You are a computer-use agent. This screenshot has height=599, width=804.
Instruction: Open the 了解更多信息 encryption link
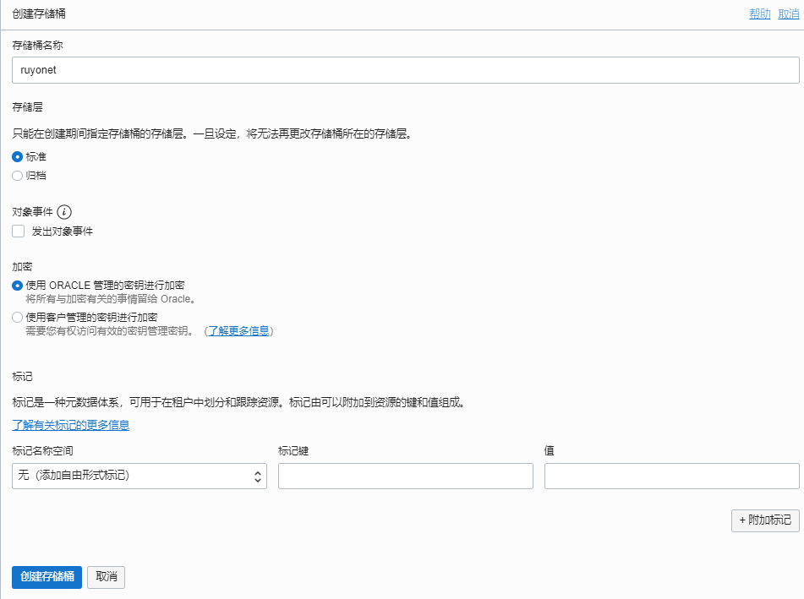pyautogui.click(x=239, y=331)
